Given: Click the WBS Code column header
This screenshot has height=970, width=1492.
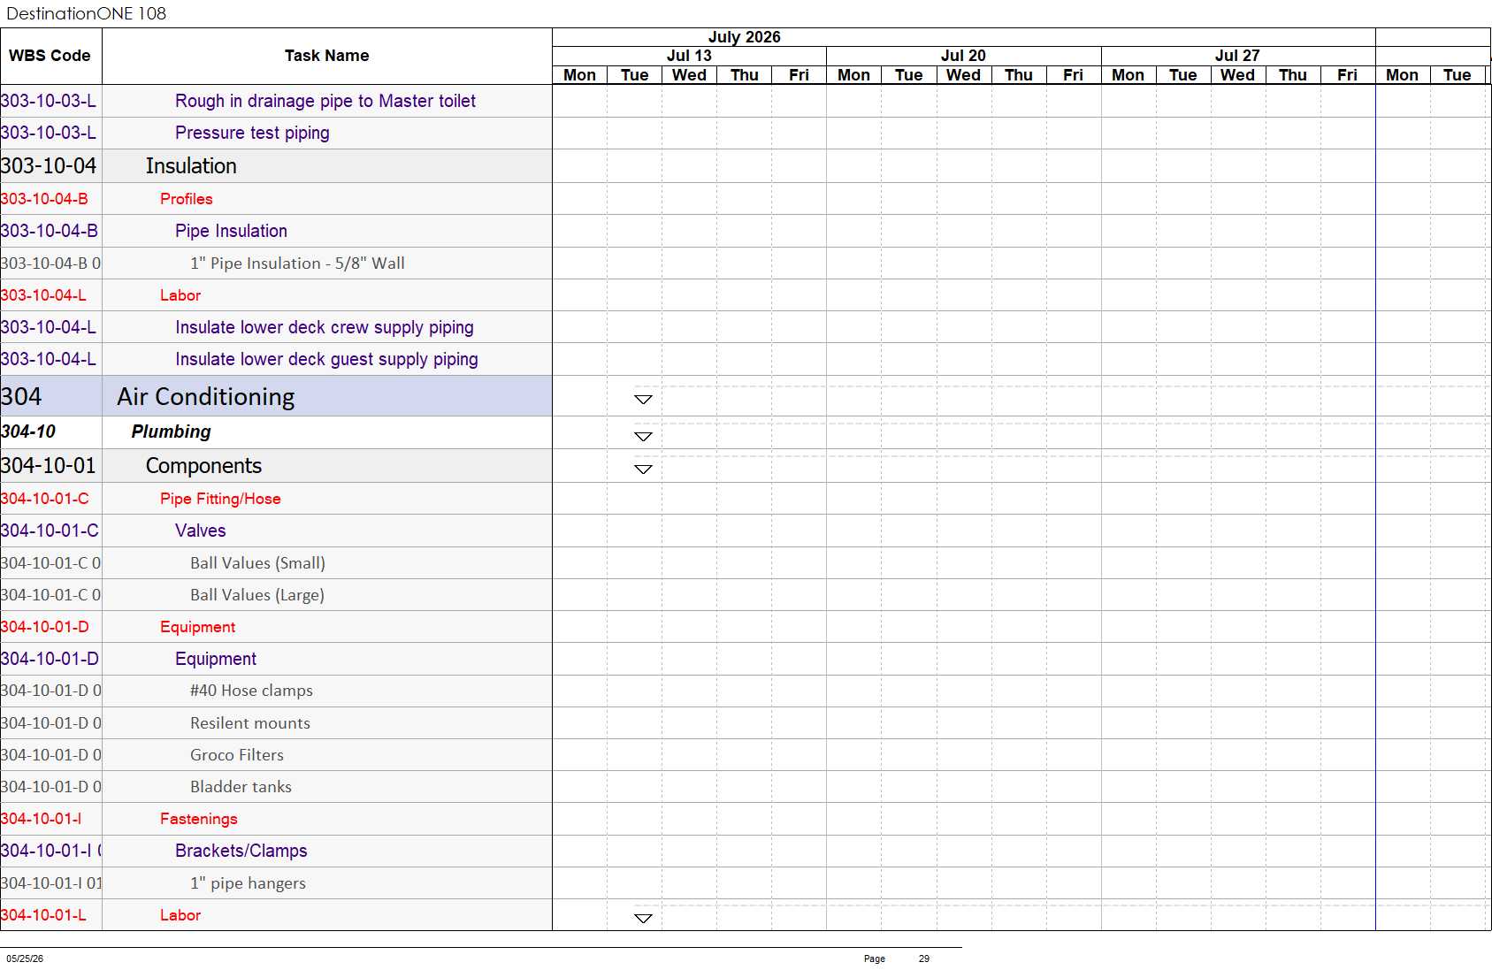Looking at the screenshot, I should tap(50, 56).
